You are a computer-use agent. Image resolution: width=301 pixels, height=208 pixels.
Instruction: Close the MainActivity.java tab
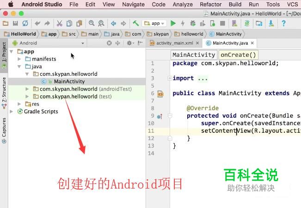coord(252,43)
